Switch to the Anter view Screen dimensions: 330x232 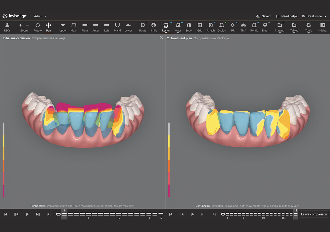(95, 27)
